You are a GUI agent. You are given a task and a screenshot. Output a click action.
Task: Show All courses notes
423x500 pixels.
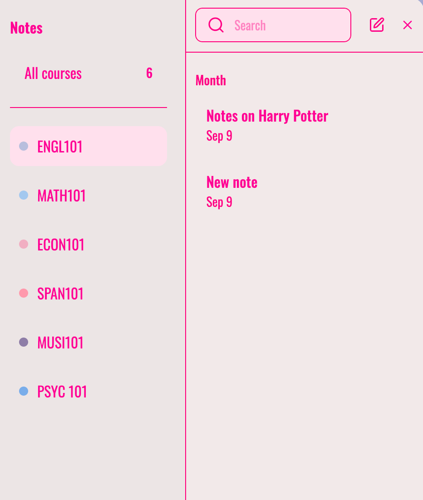[89, 74]
